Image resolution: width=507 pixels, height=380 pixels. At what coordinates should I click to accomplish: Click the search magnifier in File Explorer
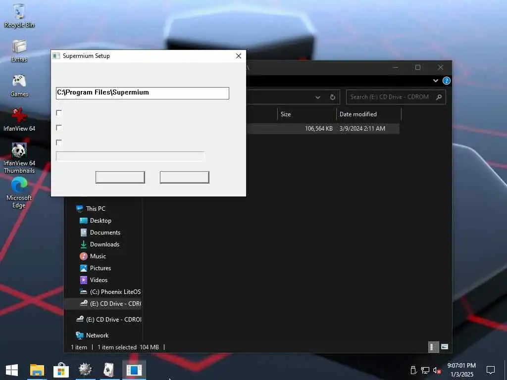[x=439, y=97]
